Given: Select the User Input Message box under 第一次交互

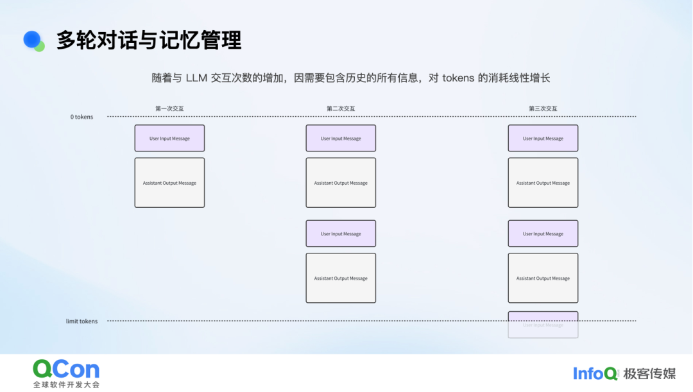Looking at the screenshot, I should click(169, 139).
